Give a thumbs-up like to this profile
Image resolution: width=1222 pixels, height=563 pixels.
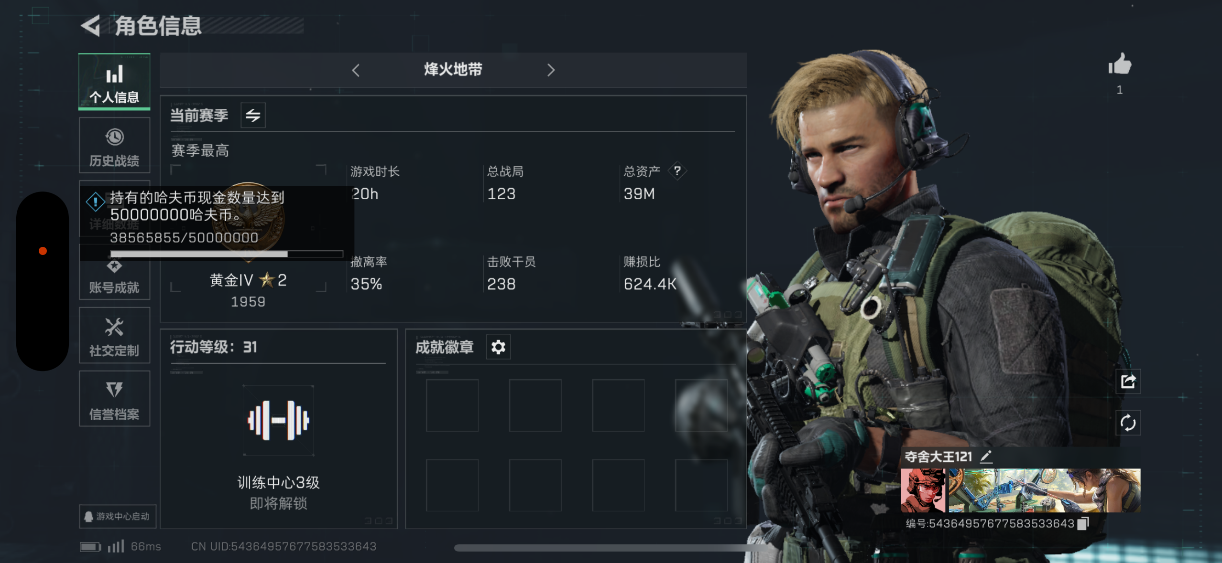pos(1120,64)
